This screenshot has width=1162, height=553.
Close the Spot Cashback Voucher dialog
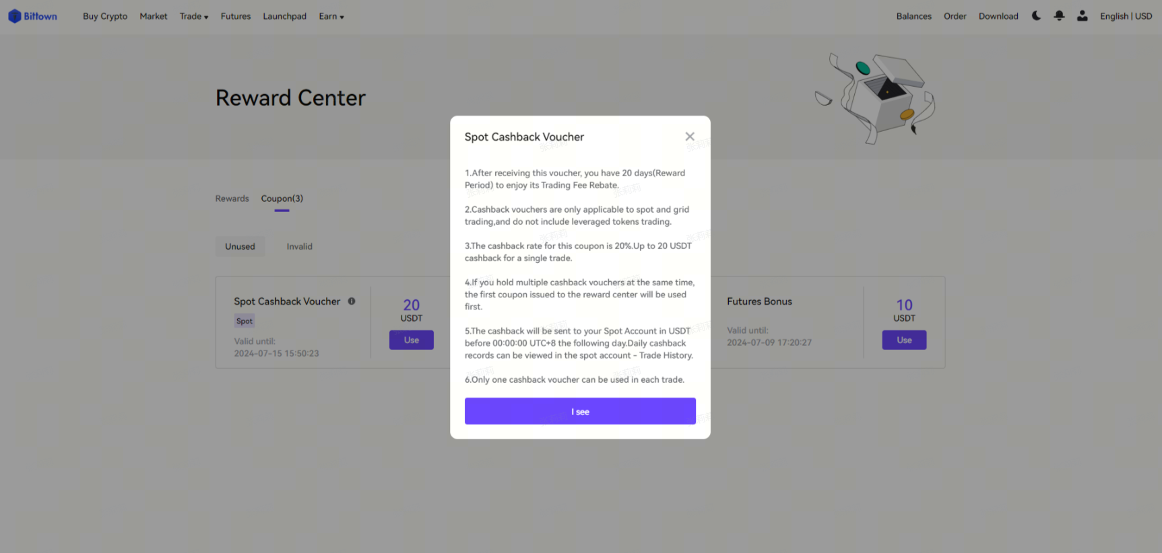pyautogui.click(x=690, y=137)
